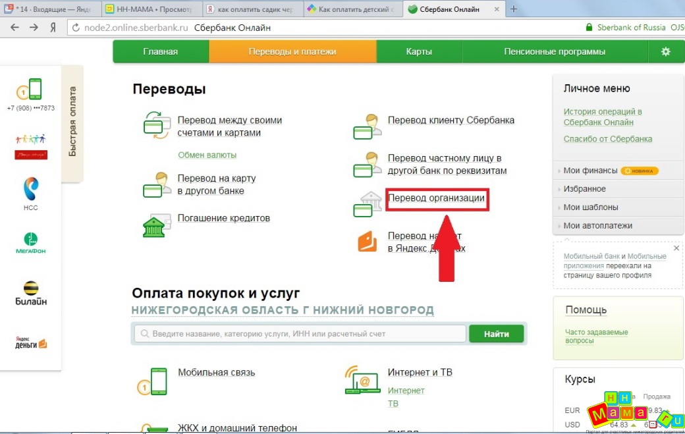This screenshot has height=434, width=685.
Task: Open the green ТВ sub-link
Action: click(x=393, y=404)
